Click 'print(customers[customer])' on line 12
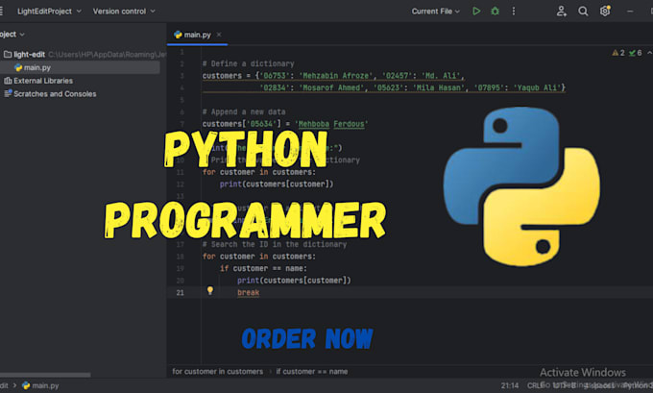 point(277,184)
